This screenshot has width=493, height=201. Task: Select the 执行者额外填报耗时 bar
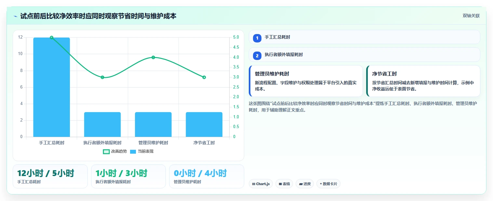[x=102, y=124]
